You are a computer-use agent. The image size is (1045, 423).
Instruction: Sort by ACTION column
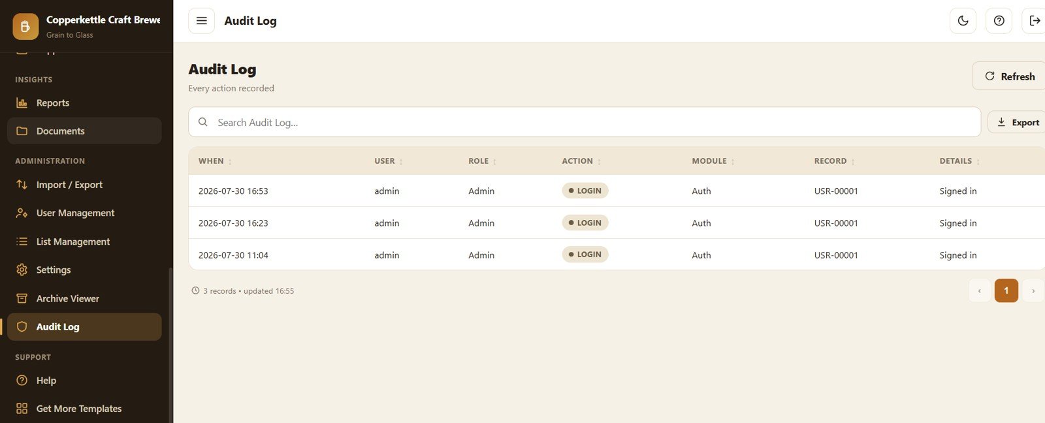[582, 161]
